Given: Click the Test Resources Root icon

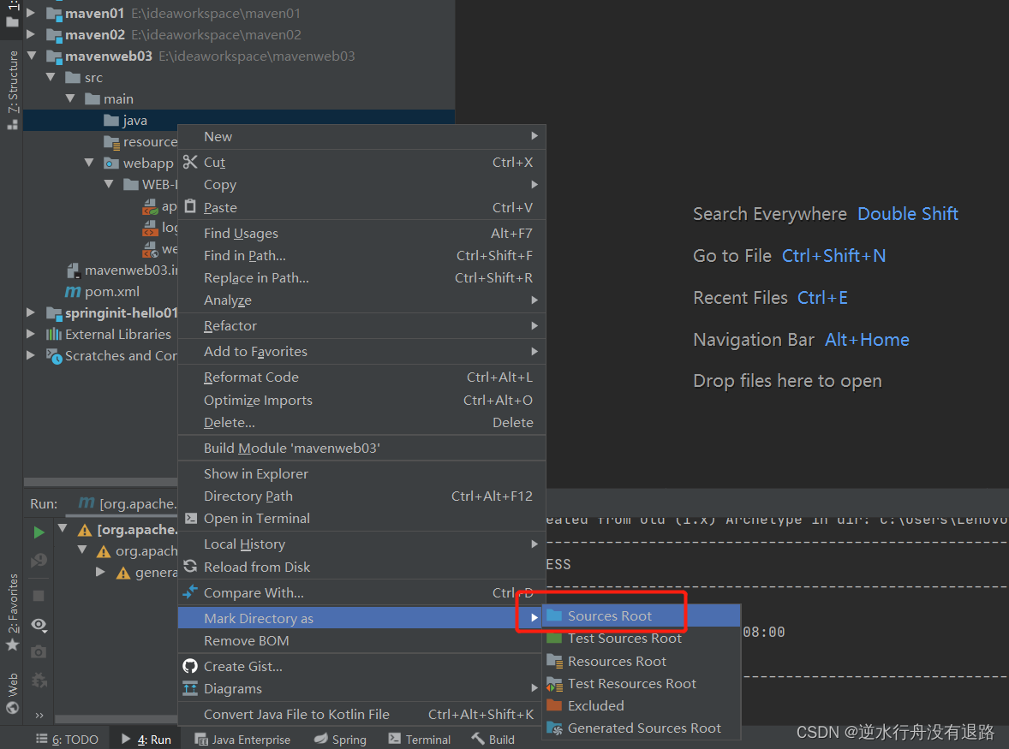Looking at the screenshot, I should click(x=554, y=684).
